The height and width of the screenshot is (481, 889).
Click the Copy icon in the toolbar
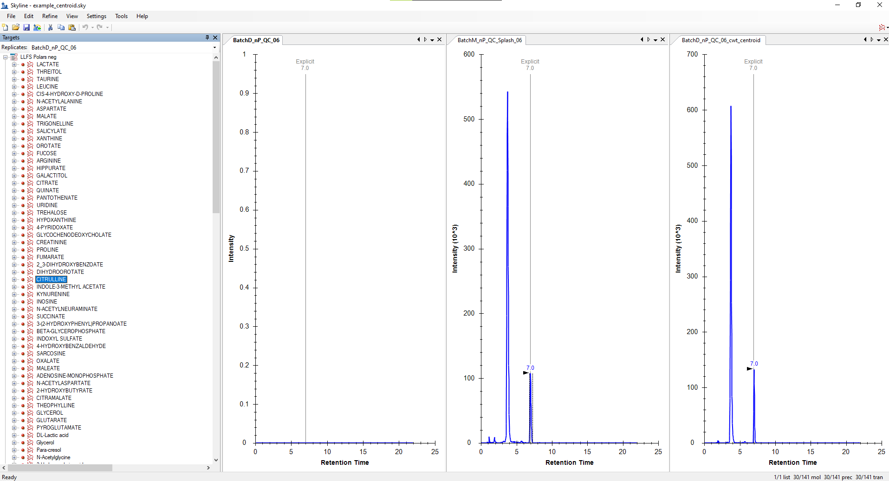[x=61, y=27]
